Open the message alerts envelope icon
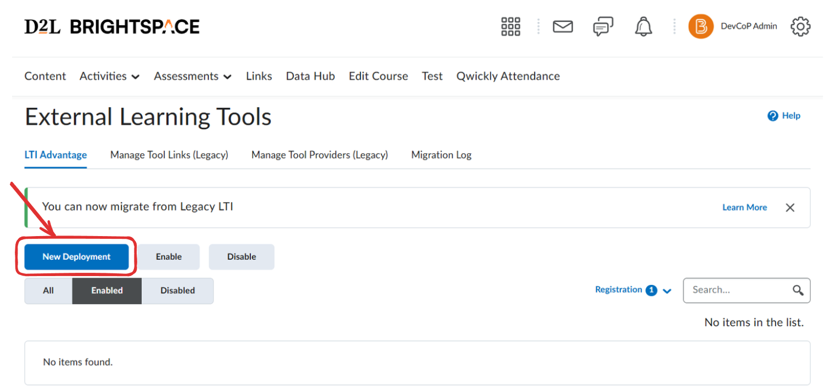Image resolution: width=830 pixels, height=390 pixels. (x=563, y=26)
